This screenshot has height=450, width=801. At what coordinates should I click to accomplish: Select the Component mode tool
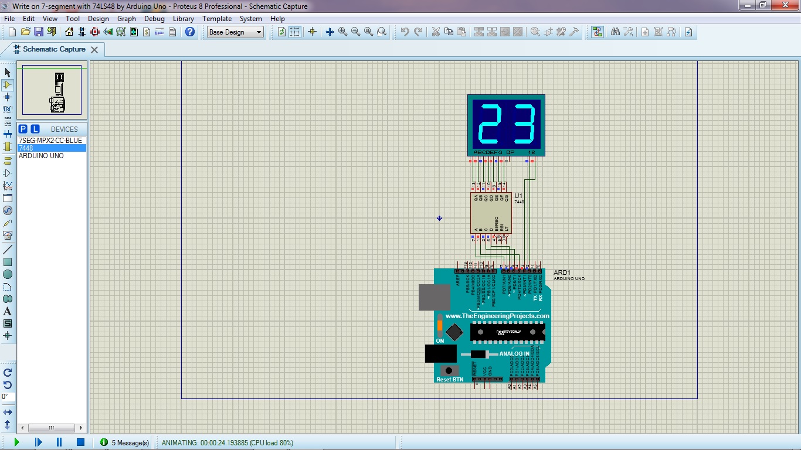[x=7, y=84]
